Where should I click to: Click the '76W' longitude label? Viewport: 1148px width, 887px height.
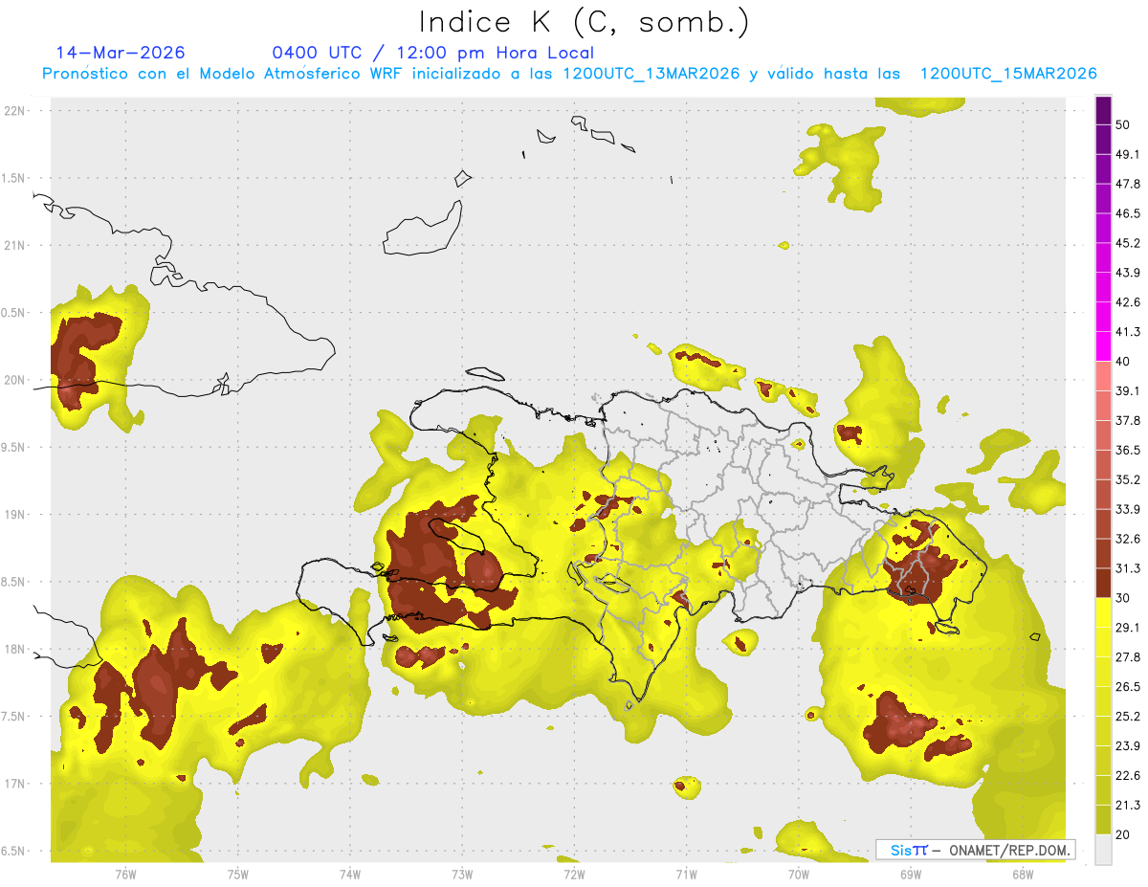tap(125, 874)
